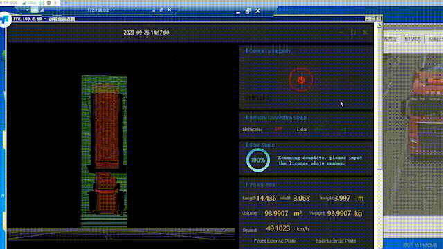
Task: Click the remote desktop vertical scrollbar thumb
Action: [379, 99]
